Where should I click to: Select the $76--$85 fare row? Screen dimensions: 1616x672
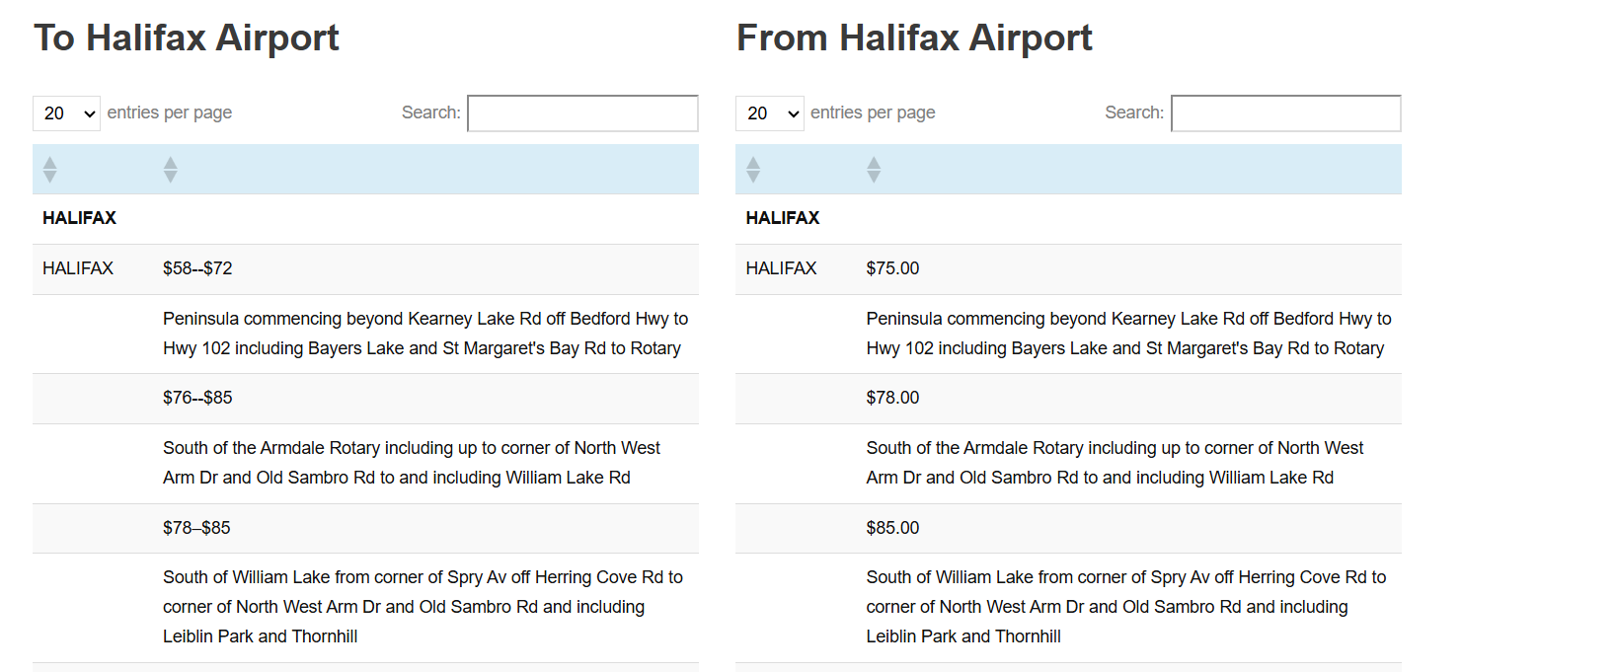click(x=197, y=398)
